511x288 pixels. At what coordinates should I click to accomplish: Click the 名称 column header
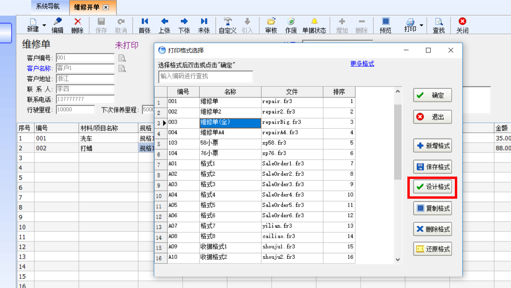pos(230,92)
